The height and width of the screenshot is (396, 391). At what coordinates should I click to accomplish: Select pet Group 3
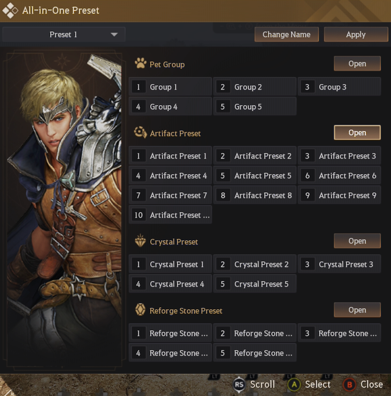click(339, 87)
